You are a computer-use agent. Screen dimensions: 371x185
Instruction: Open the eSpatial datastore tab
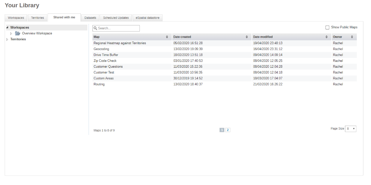click(x=148, y=18)
